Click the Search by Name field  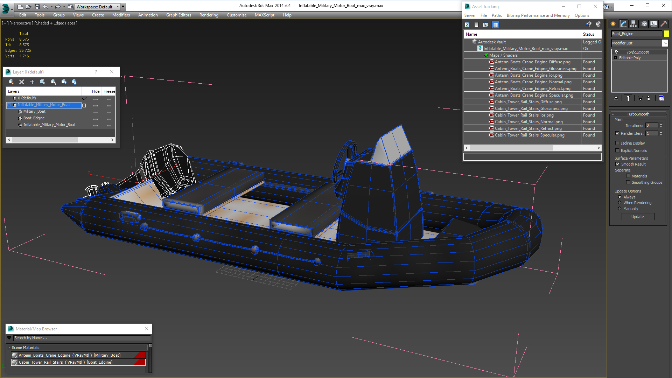coord(82,338)
